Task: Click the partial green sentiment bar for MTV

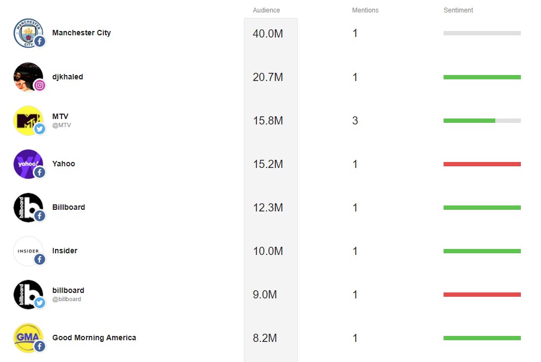Action: pos(469,121)
